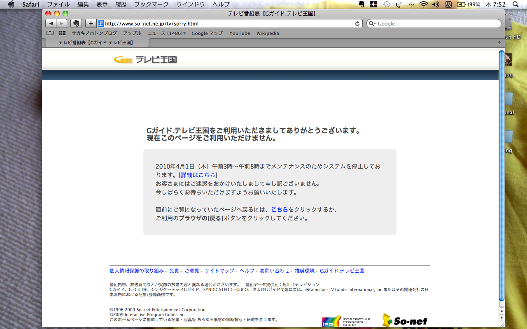Open the Gガイド.テレビ王国 footer link
The width and height of the screenshot is (527, 329).
pos(342,271)
